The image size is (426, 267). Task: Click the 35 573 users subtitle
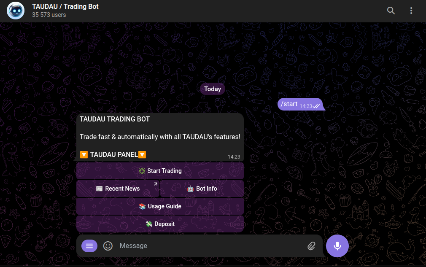point(49,15)
